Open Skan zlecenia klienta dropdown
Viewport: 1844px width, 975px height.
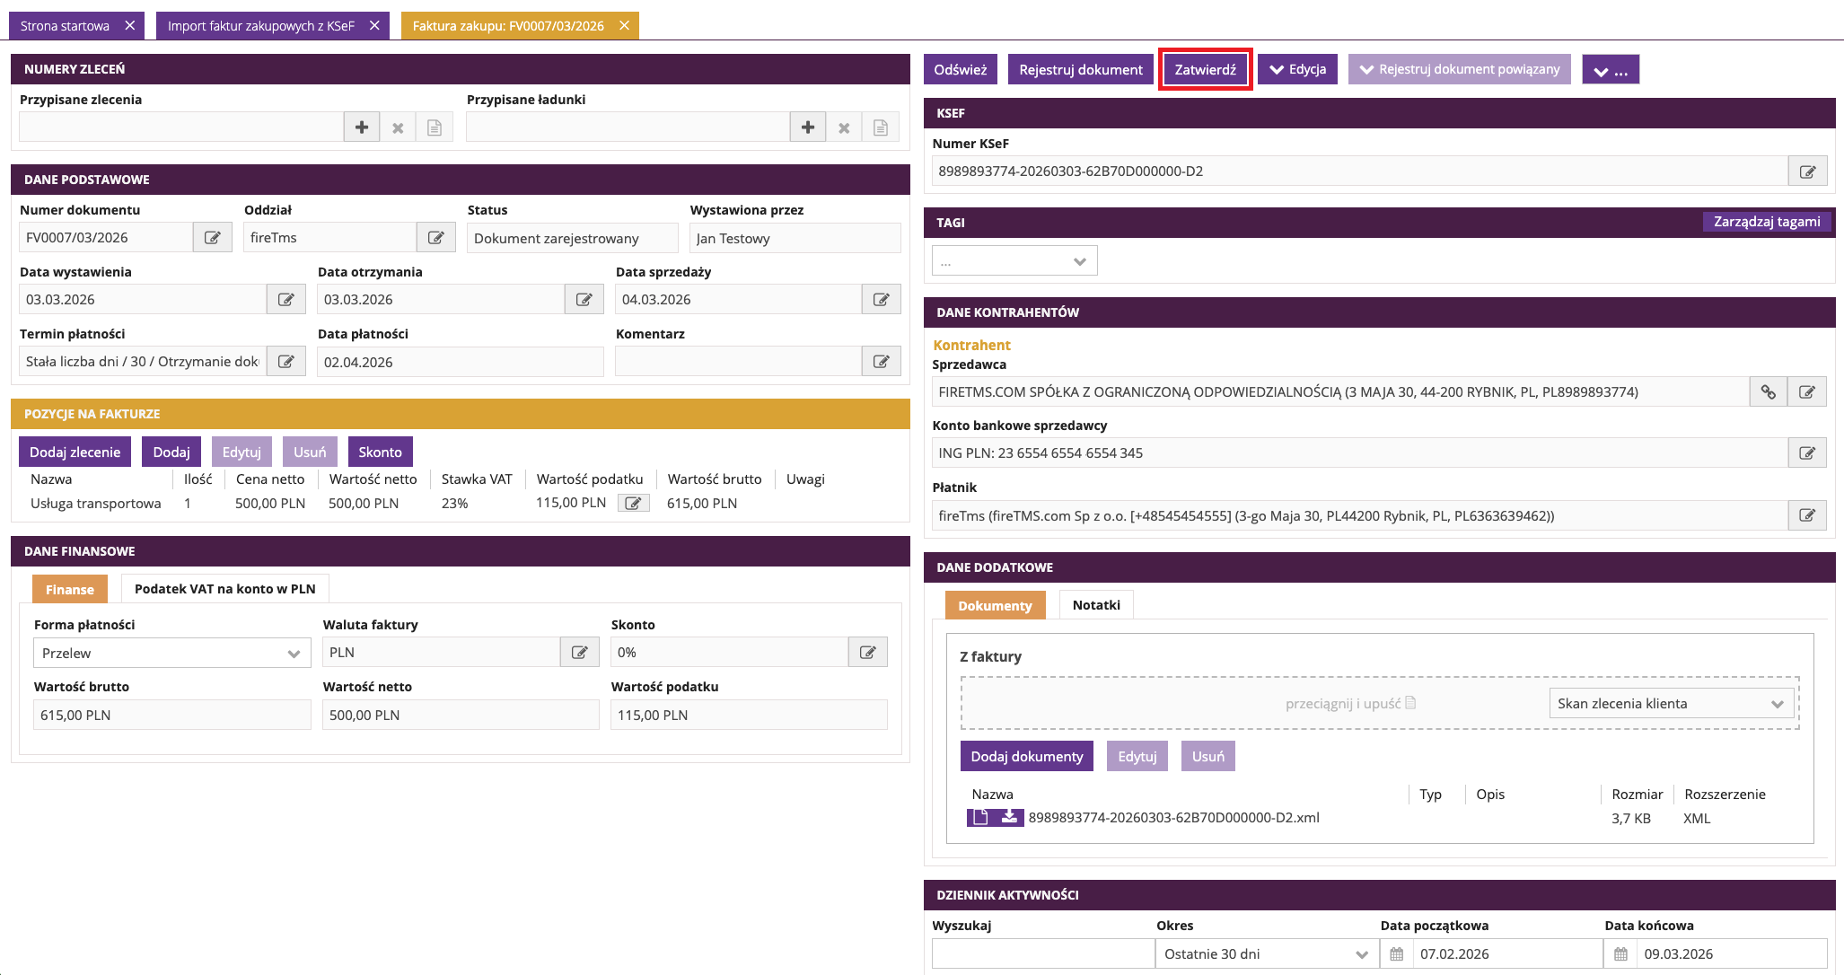pos(1671,704)
